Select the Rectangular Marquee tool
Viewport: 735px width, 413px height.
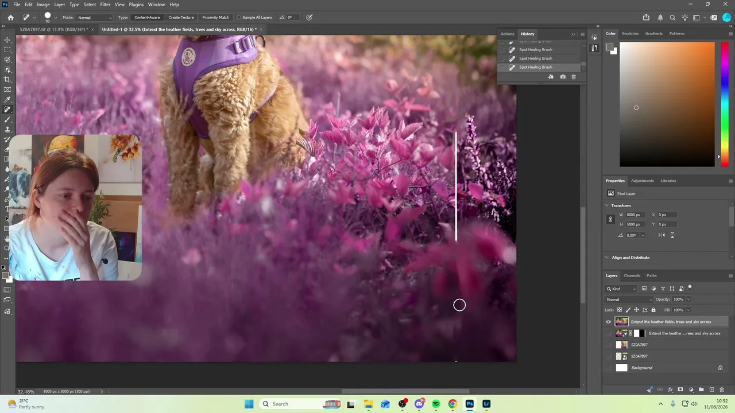coord(7,50)
